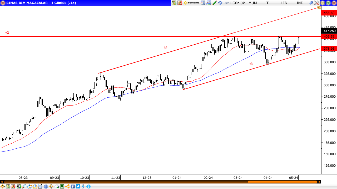Screen dimensions: 337x189
Task: Click the blue four-arrow move icon
Action: [220, 3]
